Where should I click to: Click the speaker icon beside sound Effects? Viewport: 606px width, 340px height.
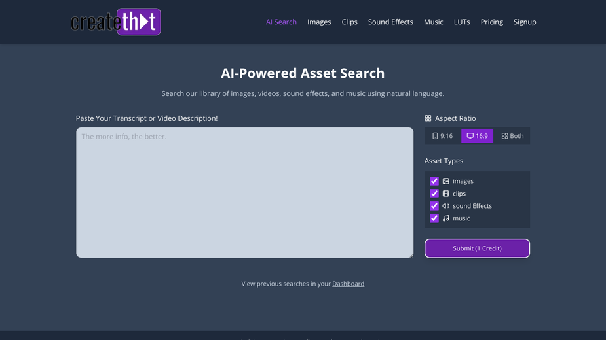coord(445,206)
